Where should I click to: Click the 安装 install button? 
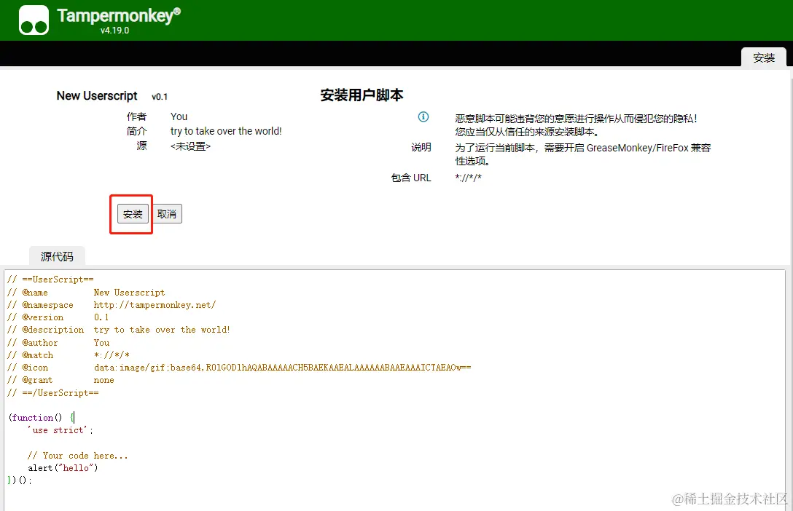click(x=133, y=214)
